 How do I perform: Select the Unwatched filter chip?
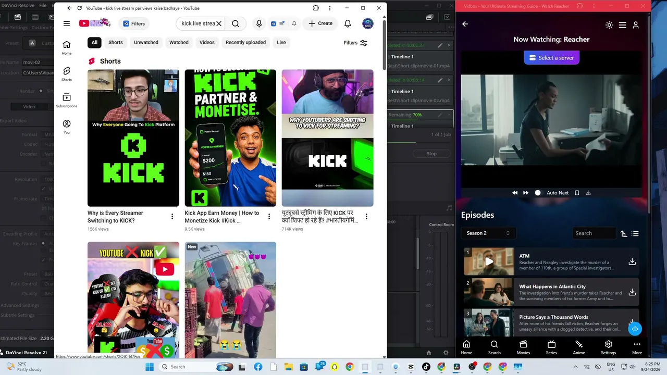146,42
